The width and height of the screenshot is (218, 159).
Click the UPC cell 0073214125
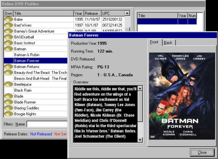[x=112, y=25]
